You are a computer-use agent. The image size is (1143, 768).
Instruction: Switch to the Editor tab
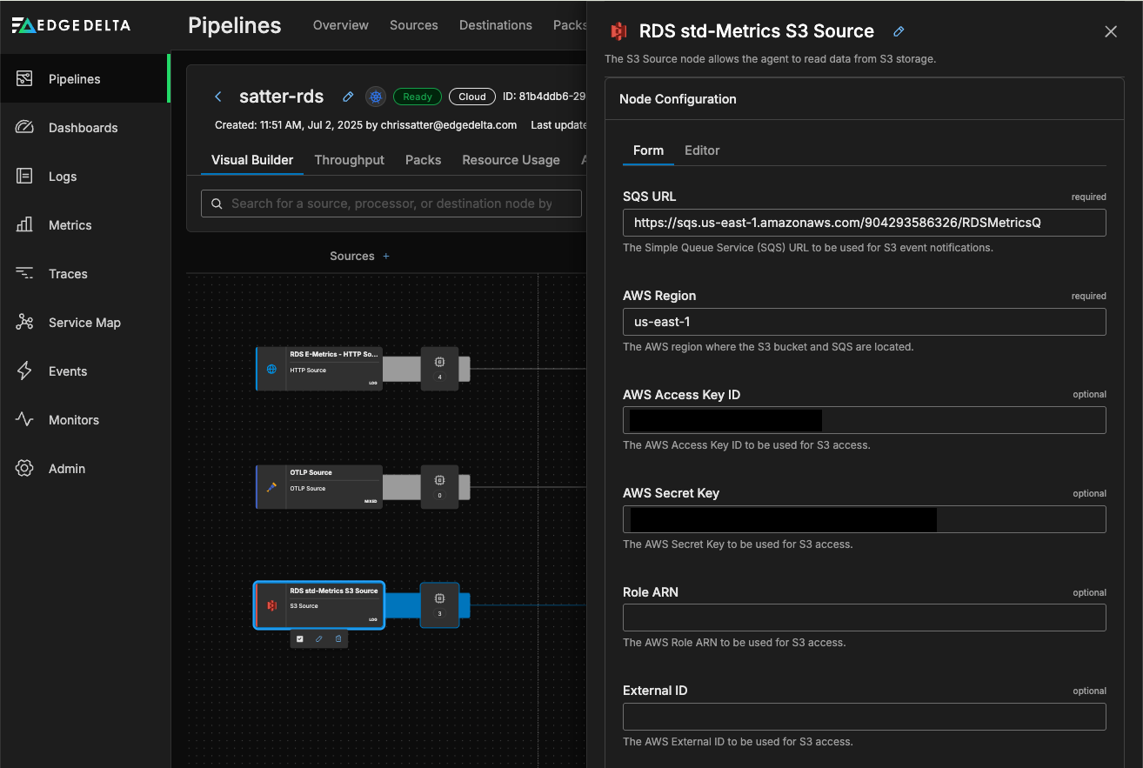click(x=701, y=150)
